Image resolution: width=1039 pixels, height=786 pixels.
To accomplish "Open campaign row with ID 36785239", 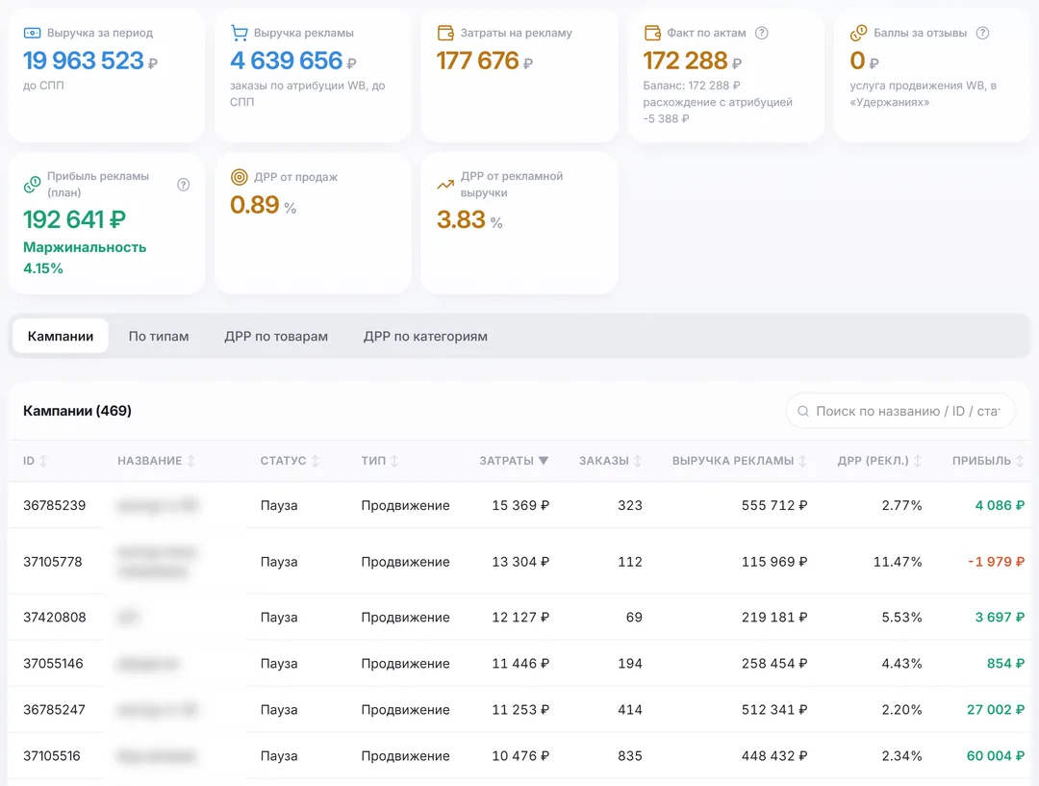I will (x=519, y=505).
